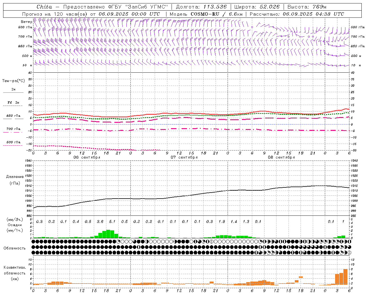Click the "Ветер" wind panel label
Screen dimensions: 366x293
[x=26, y=22]
